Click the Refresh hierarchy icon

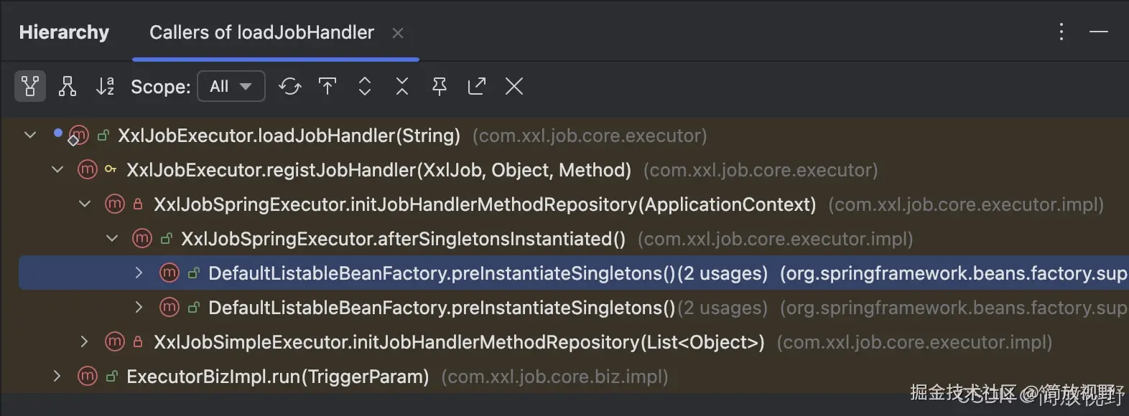(x=290, y=87)
